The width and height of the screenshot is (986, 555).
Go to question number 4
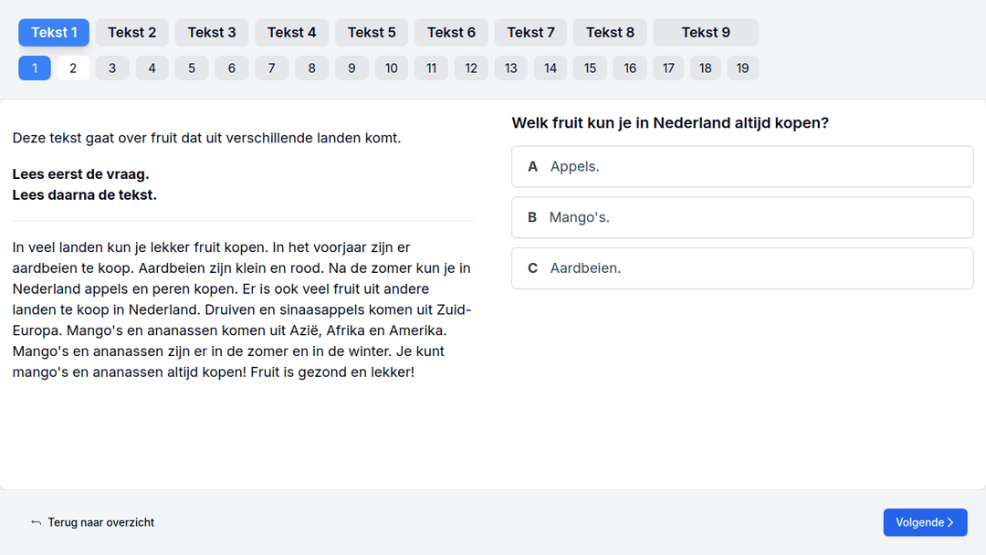(x=152, y=68)
